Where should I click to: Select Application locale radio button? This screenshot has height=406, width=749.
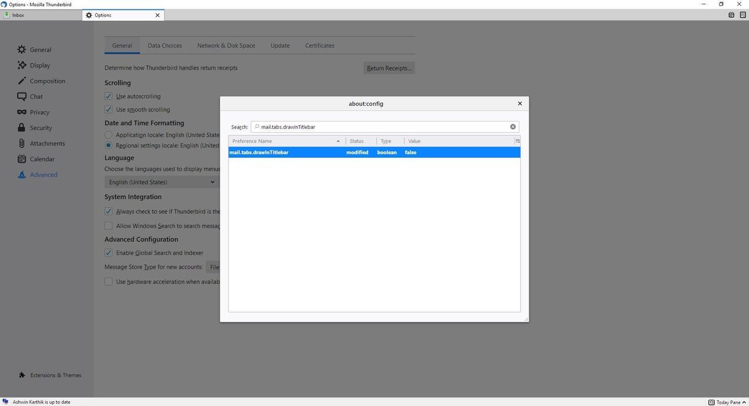coord(109,135)
